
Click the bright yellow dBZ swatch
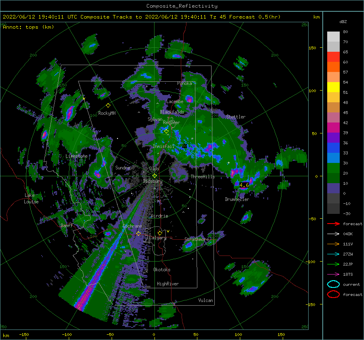pyautogui.click(x=333, y=87)
